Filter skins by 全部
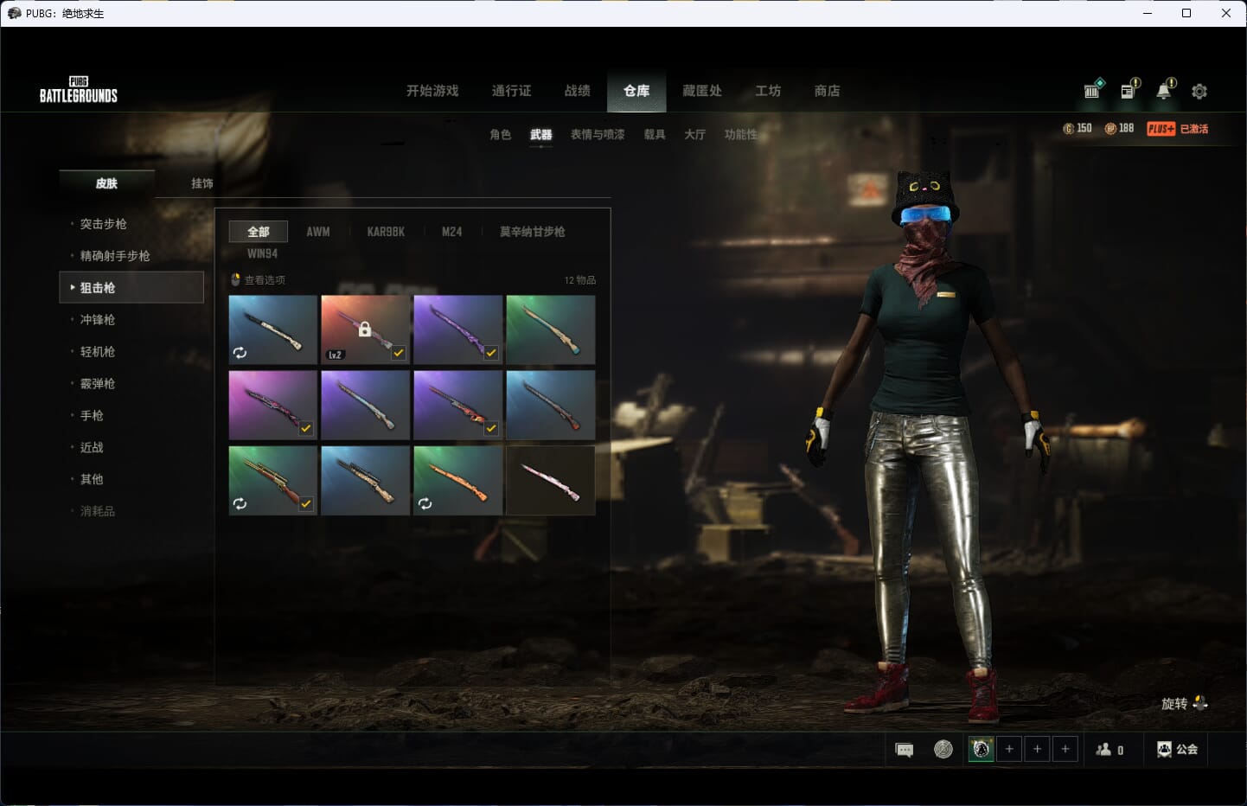The height and width of the screenshot is (806, 1247). pos(259,232)
